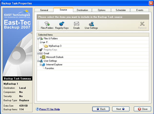Select the F: drive icon

point(44,42)
